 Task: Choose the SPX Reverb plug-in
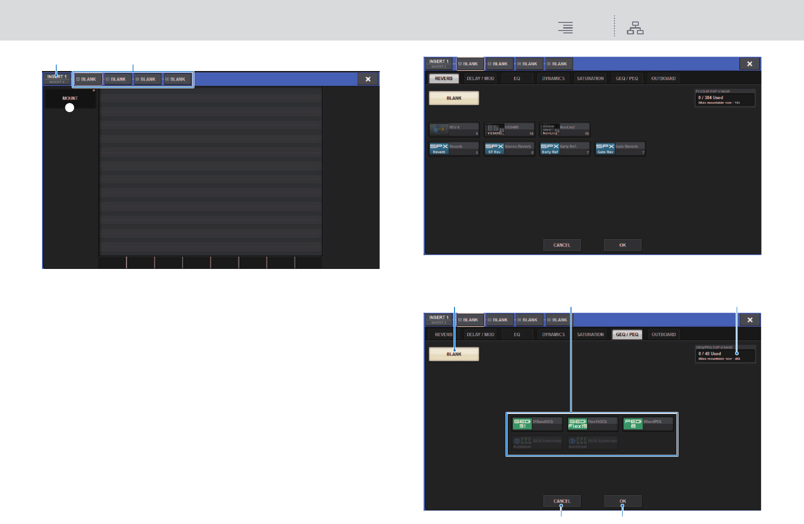(454, 149)
